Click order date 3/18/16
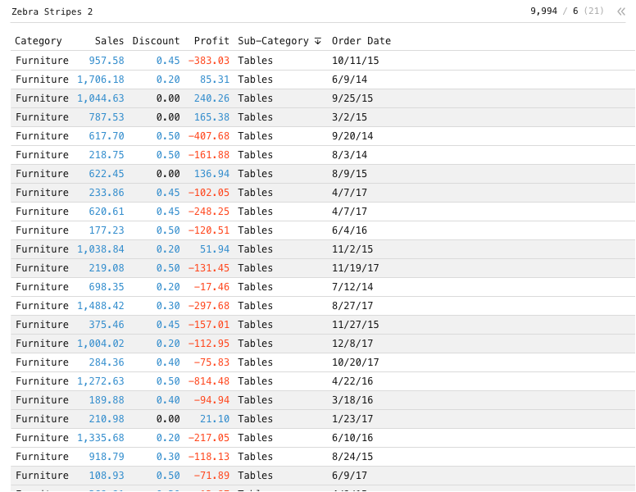The image size is (636, 492). click(352, 400)
